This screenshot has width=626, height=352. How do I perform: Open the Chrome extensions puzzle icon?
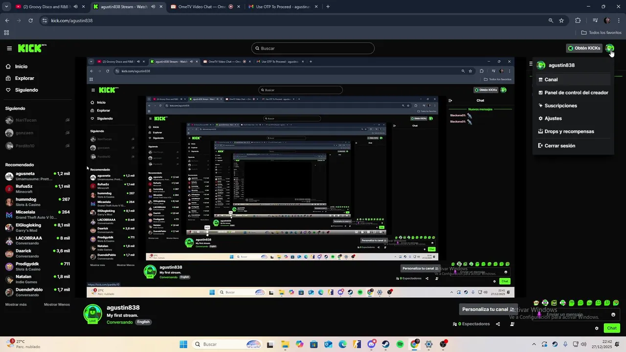[578, 21]
